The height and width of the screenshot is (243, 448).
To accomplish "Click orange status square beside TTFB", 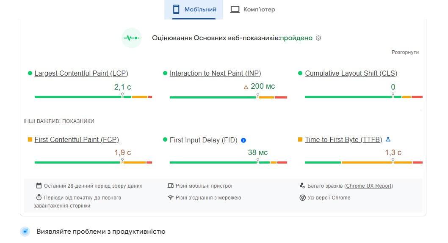I will (x=300, y=139).
